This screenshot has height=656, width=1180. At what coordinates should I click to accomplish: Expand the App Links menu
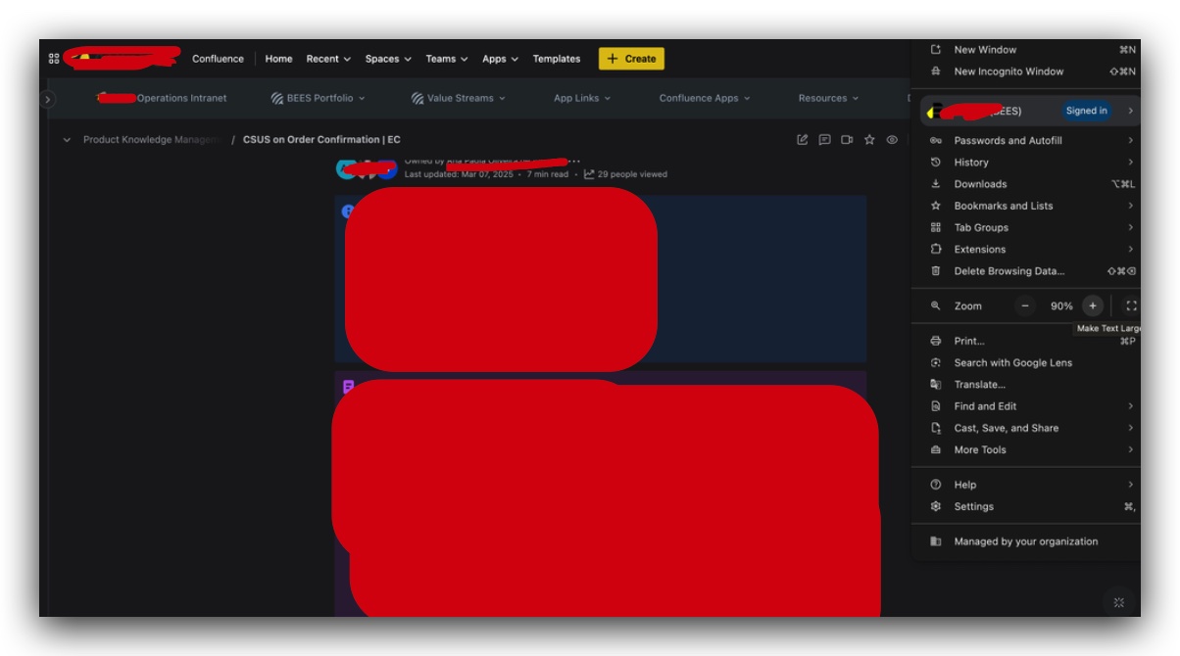pyautogui.click(x=582, y=98)
